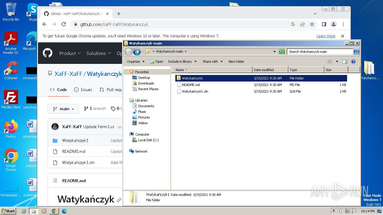
Task: Click the Chrome reload button
Action: coord(64,24)
